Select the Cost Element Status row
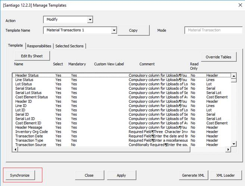245x186 pixels. click(x=122, y=97)
